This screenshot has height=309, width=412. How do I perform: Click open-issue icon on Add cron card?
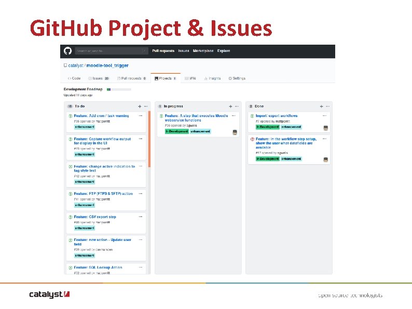click(x=71, y=116)
